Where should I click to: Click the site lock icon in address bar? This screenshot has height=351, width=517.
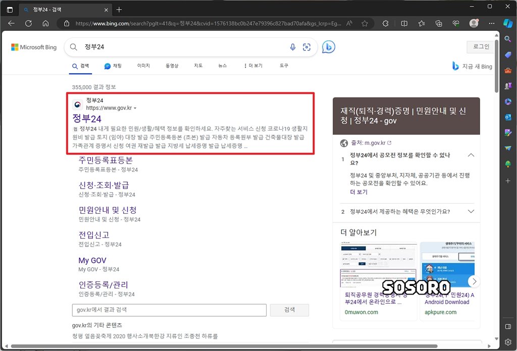(x=67, y=23)
